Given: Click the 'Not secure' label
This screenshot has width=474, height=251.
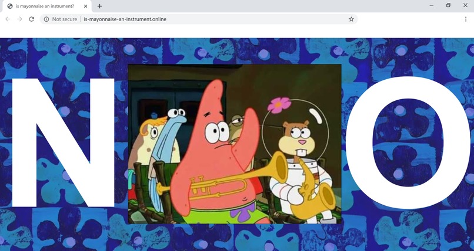Looking at the screenshot, I should (64, 19).
